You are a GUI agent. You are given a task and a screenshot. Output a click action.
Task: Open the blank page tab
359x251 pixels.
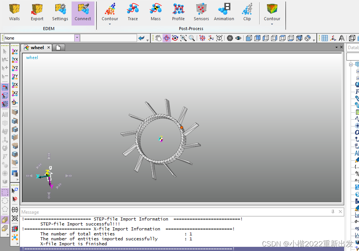pyautogui.click(x=59, y=48)
